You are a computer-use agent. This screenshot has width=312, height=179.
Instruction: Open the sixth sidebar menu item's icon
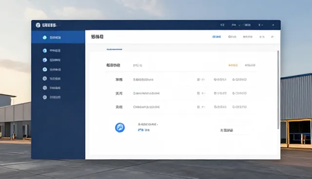(x=45, y=88)
